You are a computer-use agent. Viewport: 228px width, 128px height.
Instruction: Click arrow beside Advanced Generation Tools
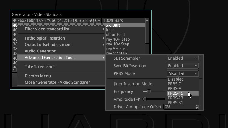tap(103, 58)
